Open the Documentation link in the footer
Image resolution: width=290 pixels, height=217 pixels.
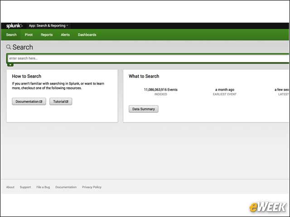[66, 187]
